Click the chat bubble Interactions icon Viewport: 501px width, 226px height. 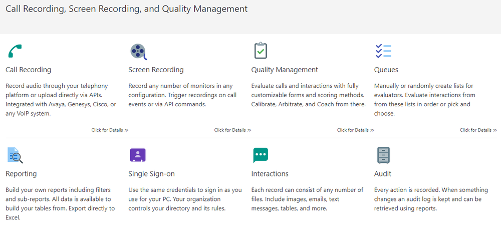(x=261, y=155)
